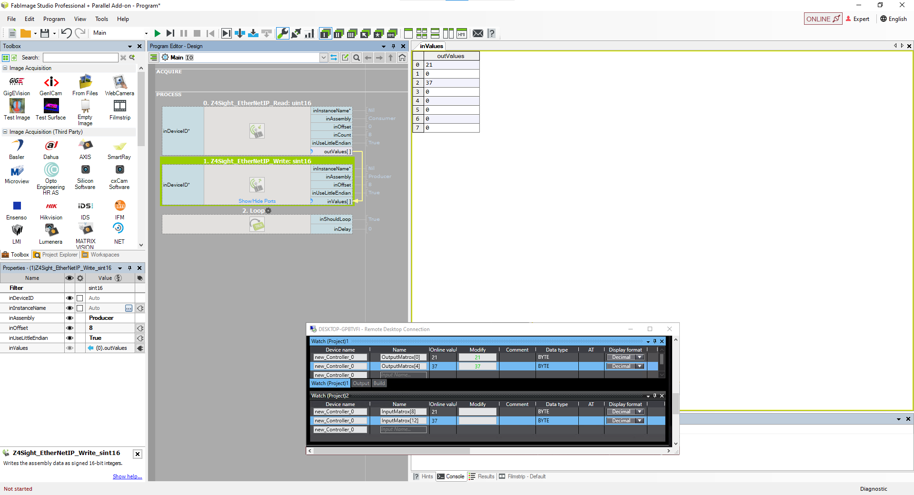The height and width of the screenshot is (495, 914).
Task: Switch to the Workspaces tab
Action: [x=101, y=255]
